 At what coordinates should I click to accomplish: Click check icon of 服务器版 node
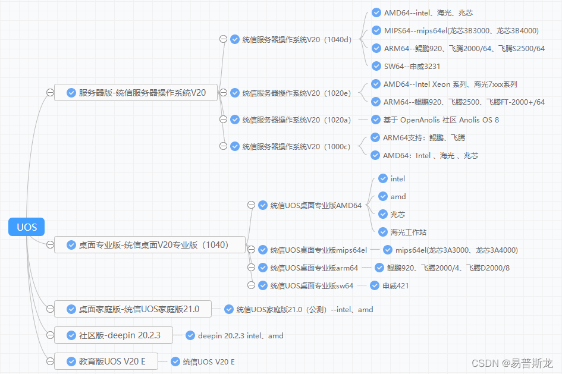point(71,93)
